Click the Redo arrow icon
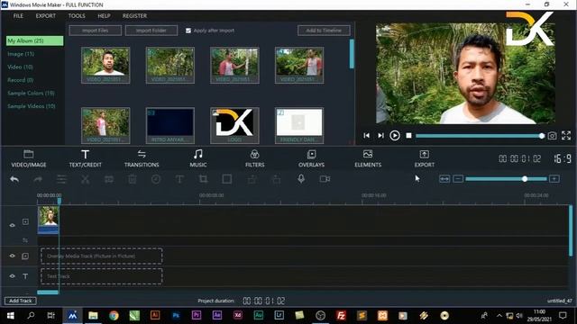Screen dimensions: 577x324 coord(38,179)
